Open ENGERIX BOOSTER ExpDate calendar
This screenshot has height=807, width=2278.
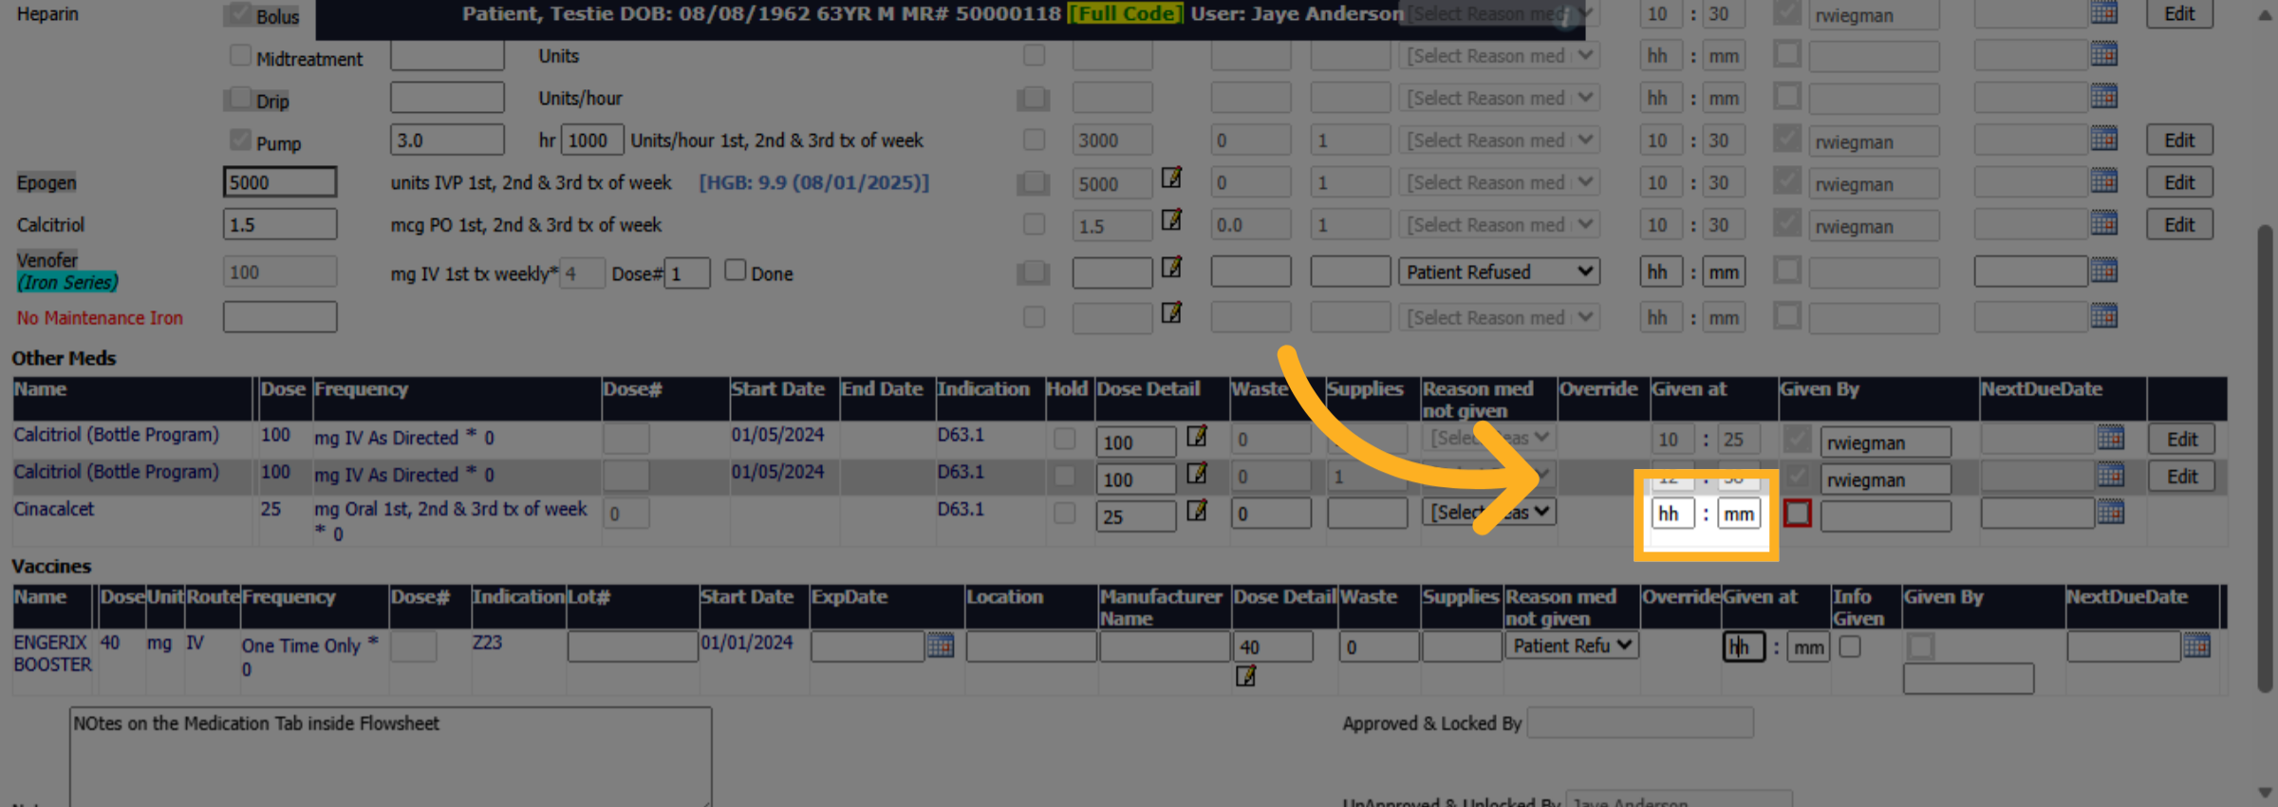tap(940, 646)
